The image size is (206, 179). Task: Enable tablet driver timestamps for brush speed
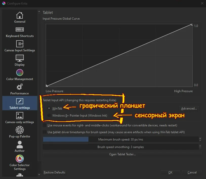click(x=44, y=132)
